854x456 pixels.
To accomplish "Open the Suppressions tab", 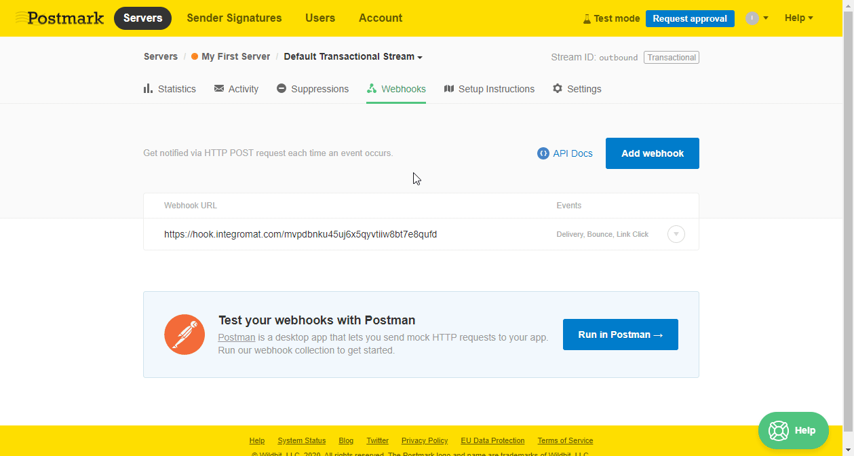I will (313, 89).
